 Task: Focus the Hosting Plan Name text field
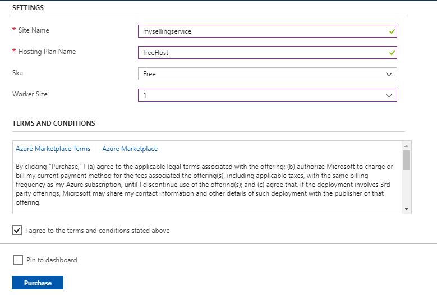(x=267, y=52)
